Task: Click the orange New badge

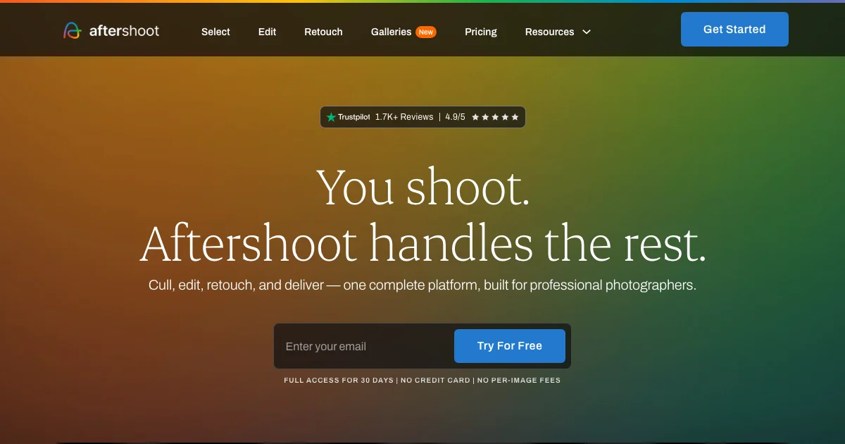Action: pyautogui.click(x=425, y=32)
